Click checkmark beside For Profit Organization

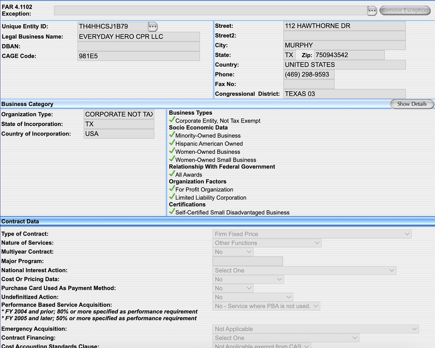click(x=172, y=189)
